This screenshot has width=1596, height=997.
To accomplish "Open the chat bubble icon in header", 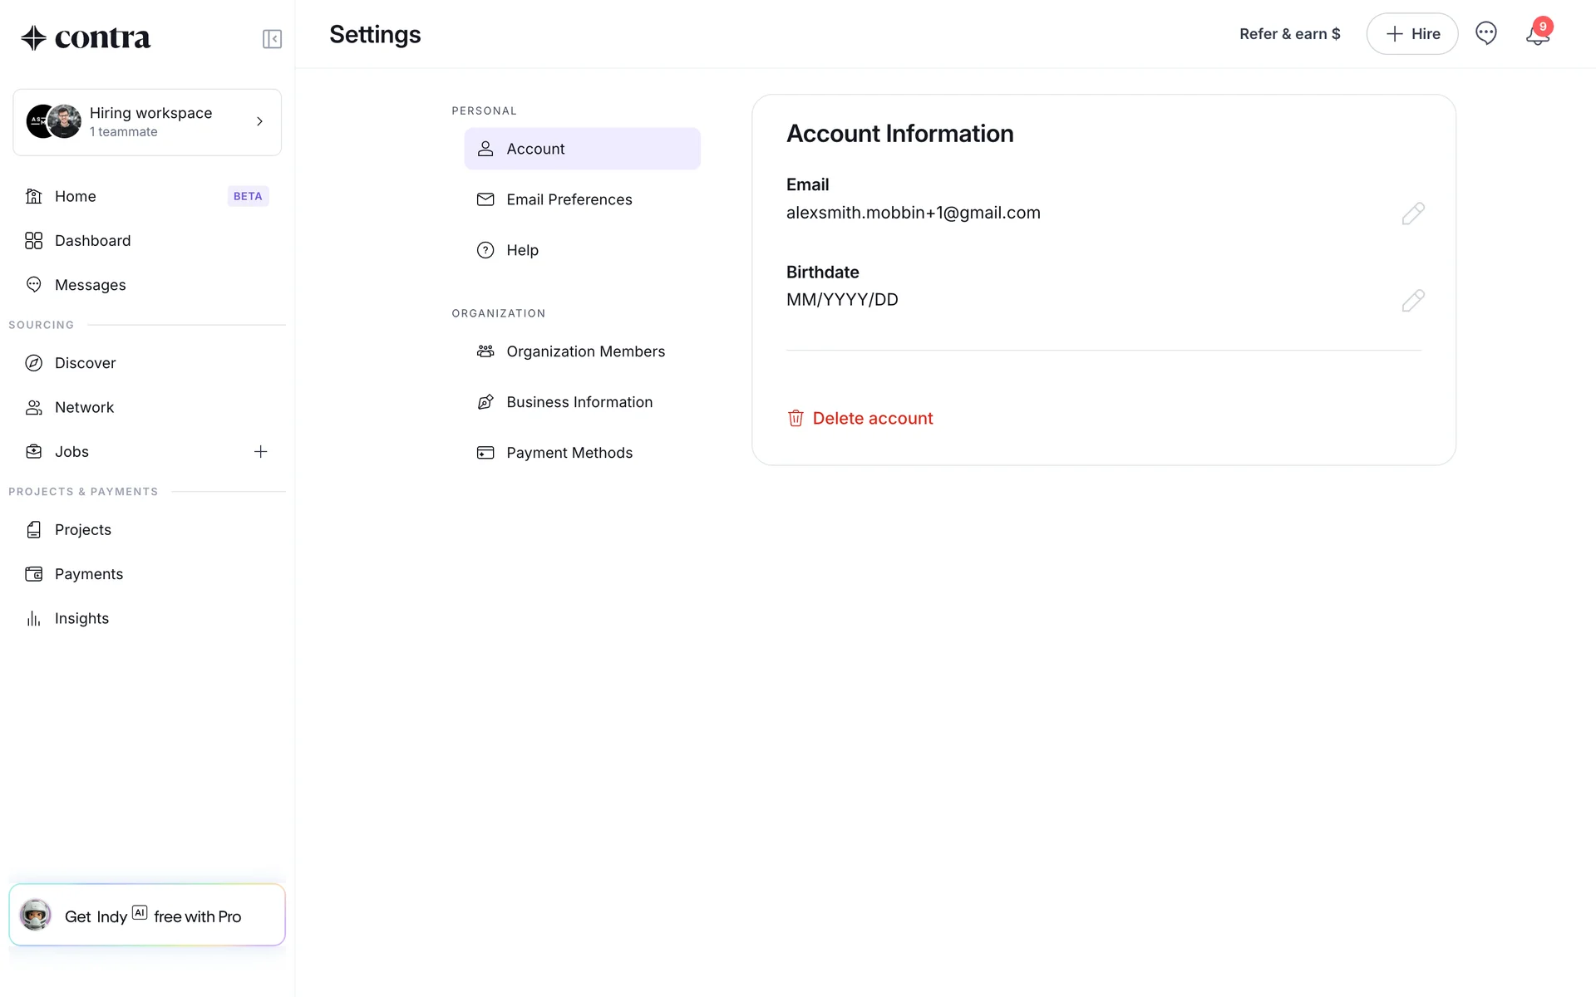I will pos(1485,33).
